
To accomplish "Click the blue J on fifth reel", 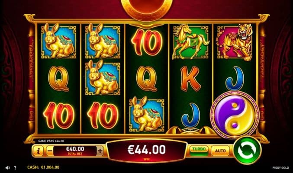I will [x=235, y=78].
